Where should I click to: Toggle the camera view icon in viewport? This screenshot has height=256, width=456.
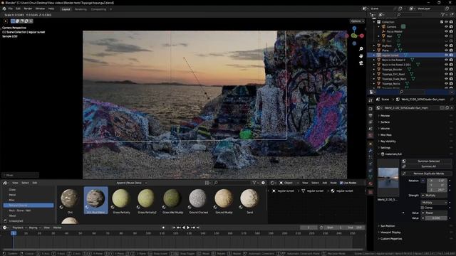click(x=361, y=63)
